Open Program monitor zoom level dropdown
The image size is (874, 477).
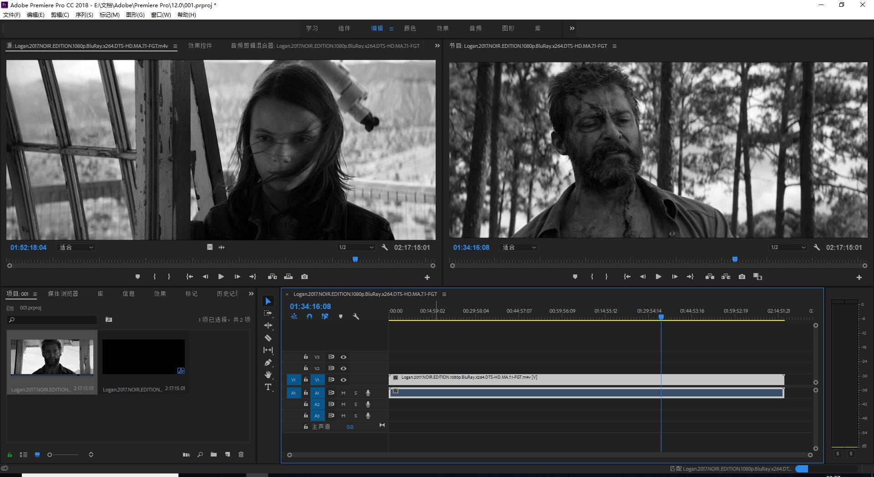pyautogui.click(x=519, y=248)
